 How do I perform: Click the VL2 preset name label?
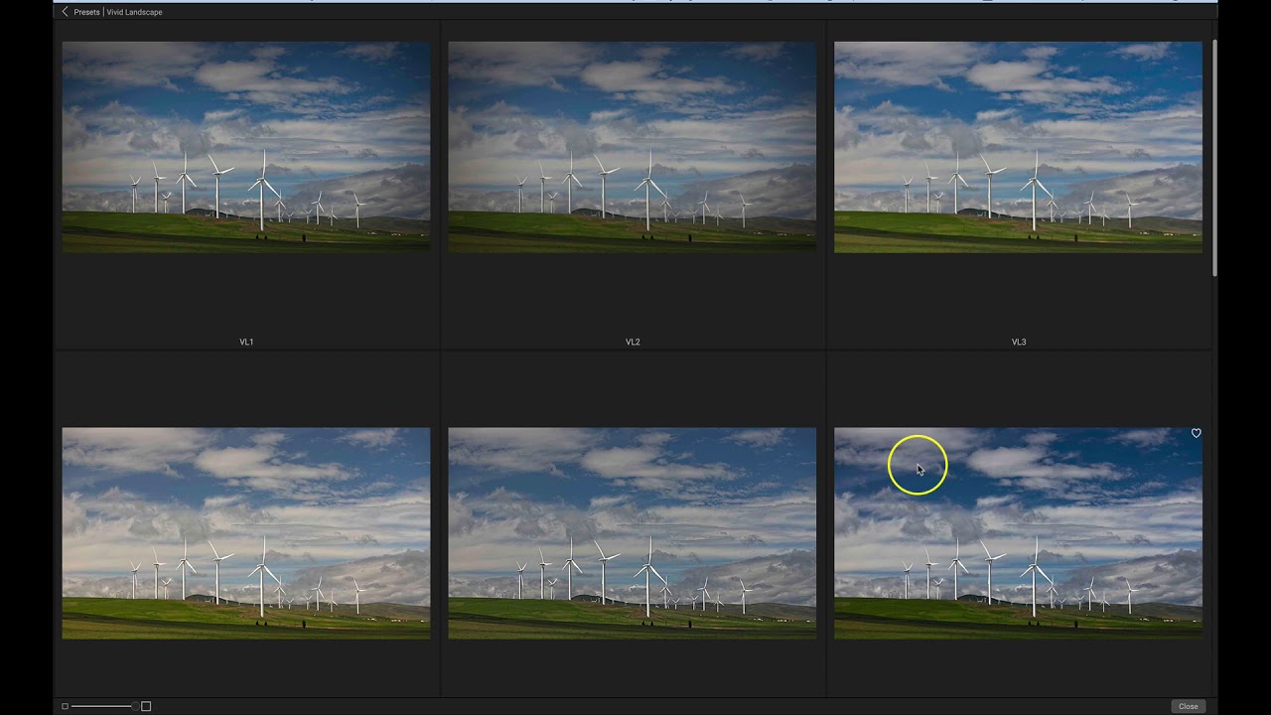click(x=633, y=342)
